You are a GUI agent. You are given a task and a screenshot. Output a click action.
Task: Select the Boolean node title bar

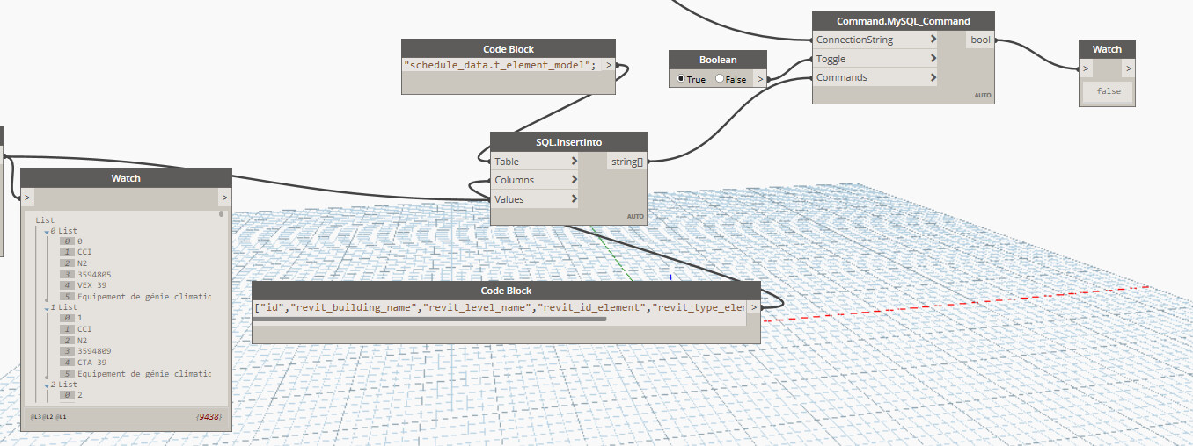tap(718, 60)
